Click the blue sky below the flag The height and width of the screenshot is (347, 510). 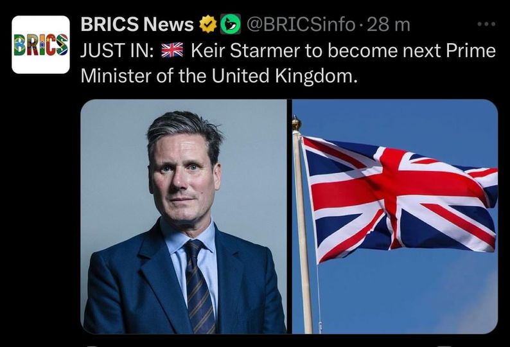[407, 293]
